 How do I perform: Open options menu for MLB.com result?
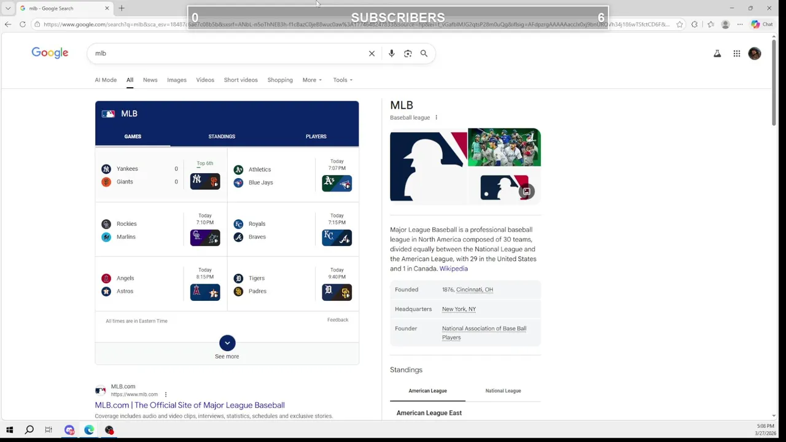[165, 394]
